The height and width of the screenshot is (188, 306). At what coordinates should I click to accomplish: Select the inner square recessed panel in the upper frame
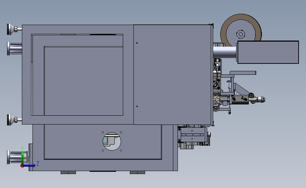84,81
